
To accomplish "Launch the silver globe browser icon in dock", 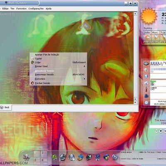I will coord(72,157).
